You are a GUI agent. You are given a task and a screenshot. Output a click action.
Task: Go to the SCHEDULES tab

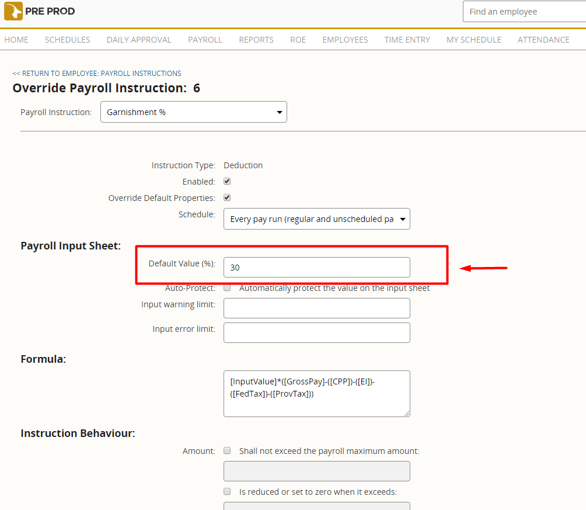(68, 40)
